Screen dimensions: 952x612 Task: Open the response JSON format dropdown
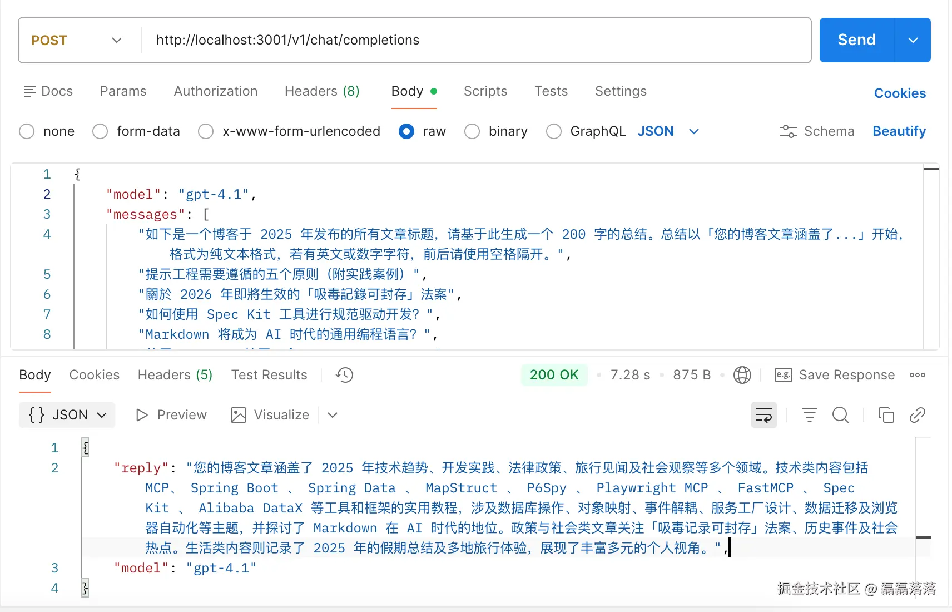(x=67, y=415)
